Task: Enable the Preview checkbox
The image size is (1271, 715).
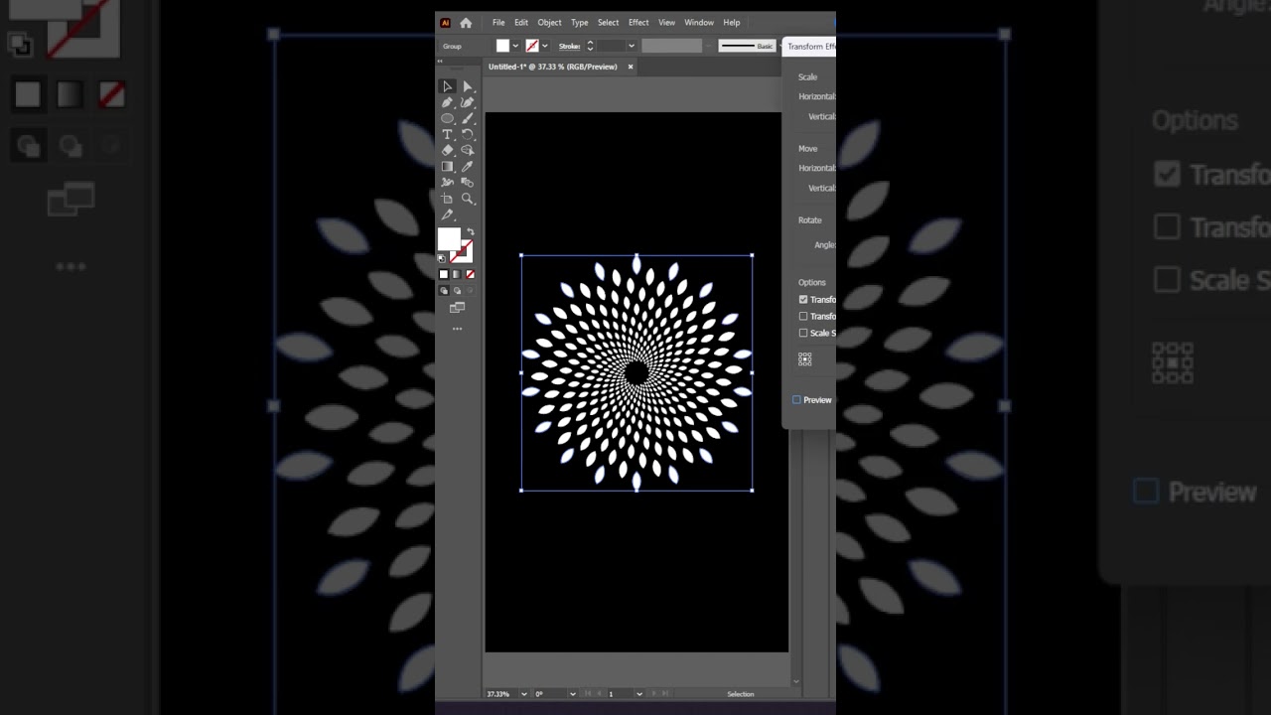Action: (x=796, y=399)
